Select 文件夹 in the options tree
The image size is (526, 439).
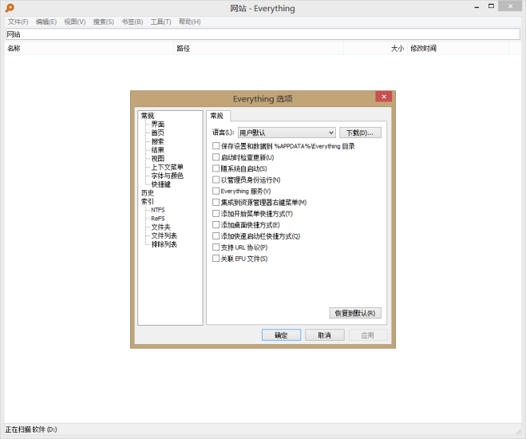pos(160,227)
